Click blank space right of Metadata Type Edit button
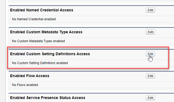Screen dimensions: 174x102 (x=164, y=32)
